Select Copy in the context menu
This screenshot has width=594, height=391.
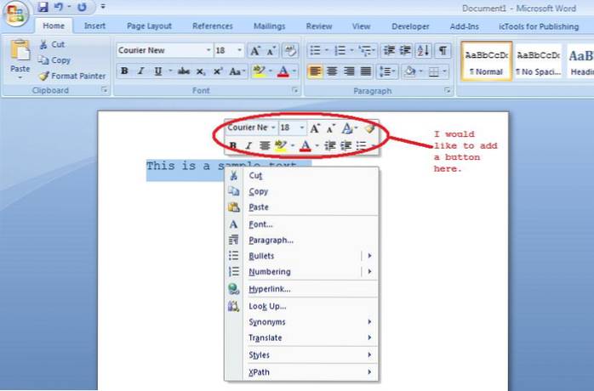point(258,191)
